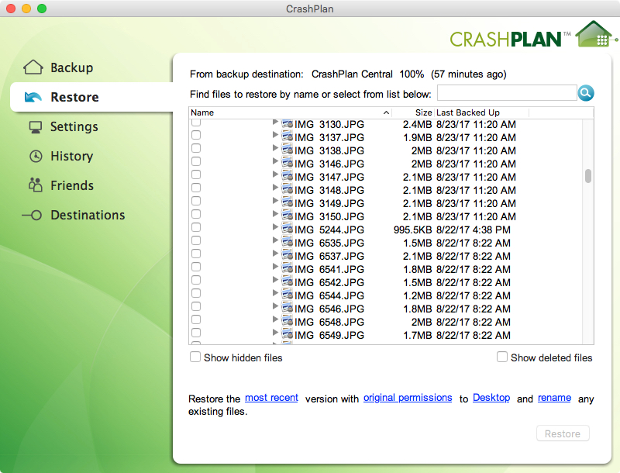Expand versions of IMG_3148.JPG

tap(275, 188)
